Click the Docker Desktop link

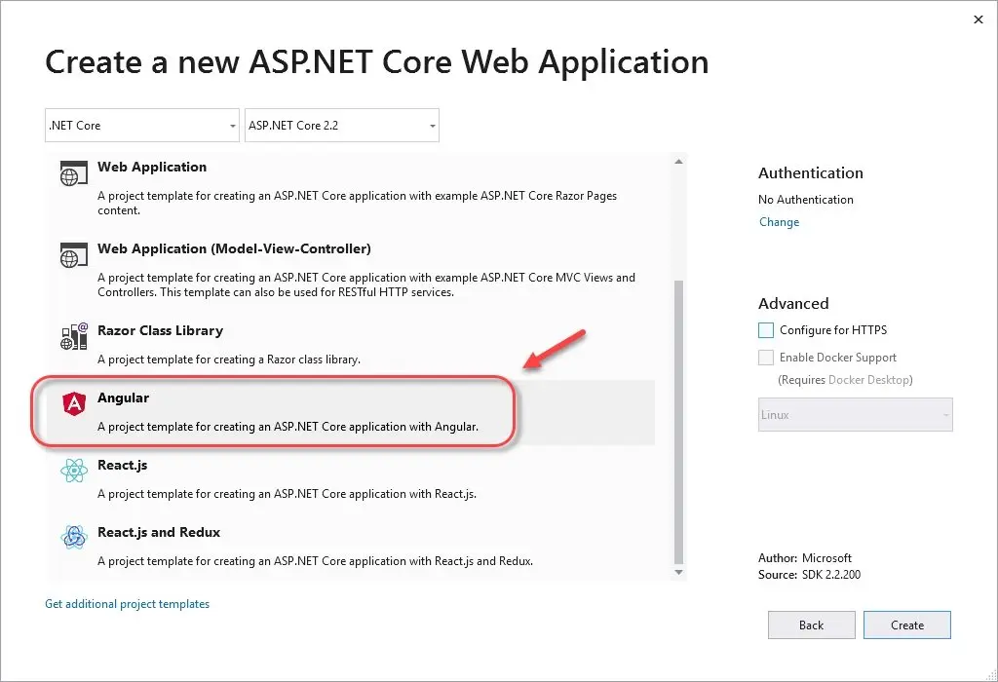[868, 380]
